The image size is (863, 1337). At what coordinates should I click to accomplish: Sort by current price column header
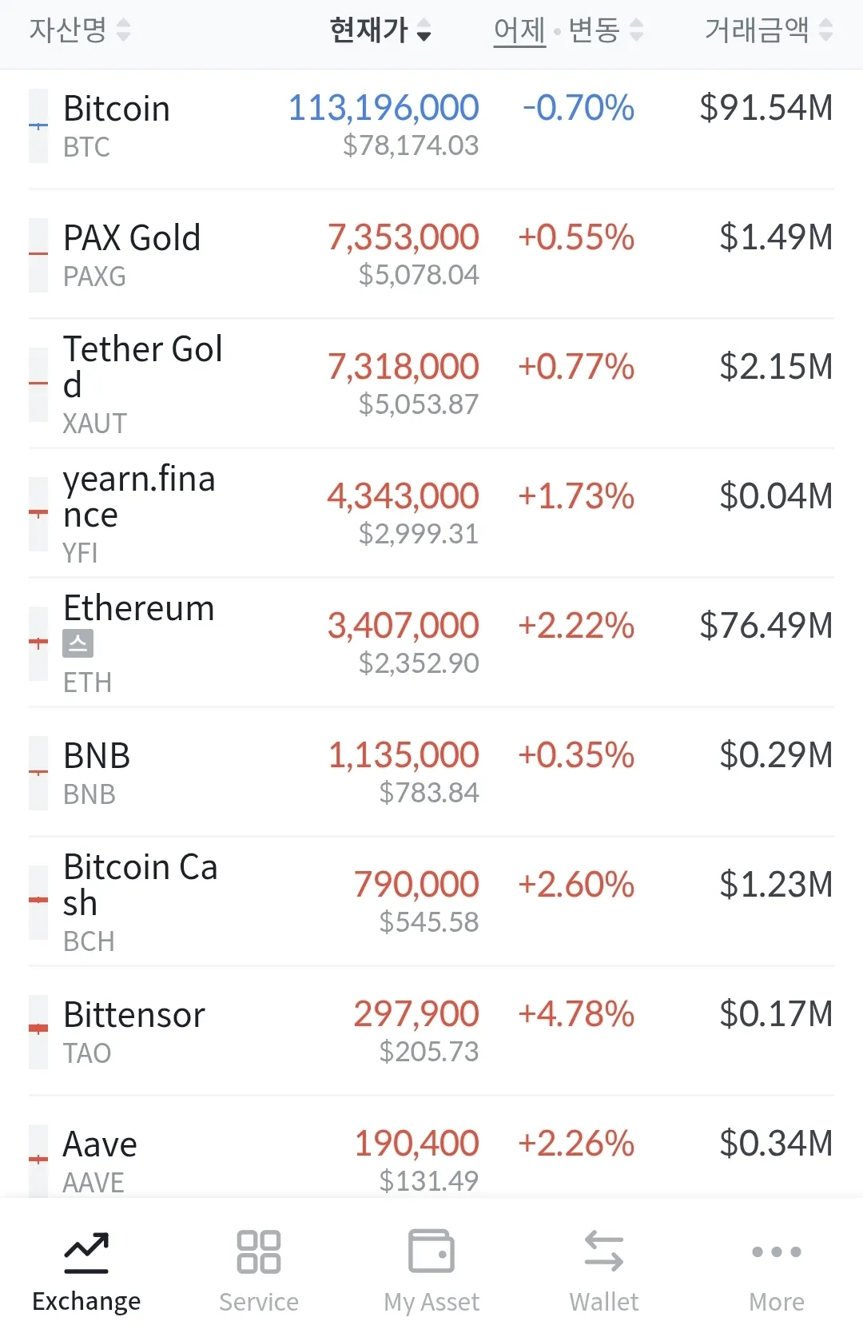(380, 30)
